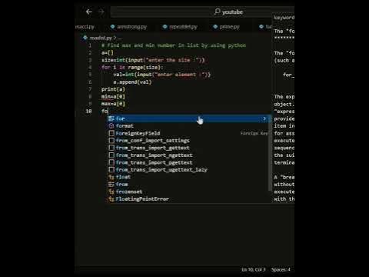Switch to the prime.py tab
This screenshot has width=369, height=277.
click(227, 27)
